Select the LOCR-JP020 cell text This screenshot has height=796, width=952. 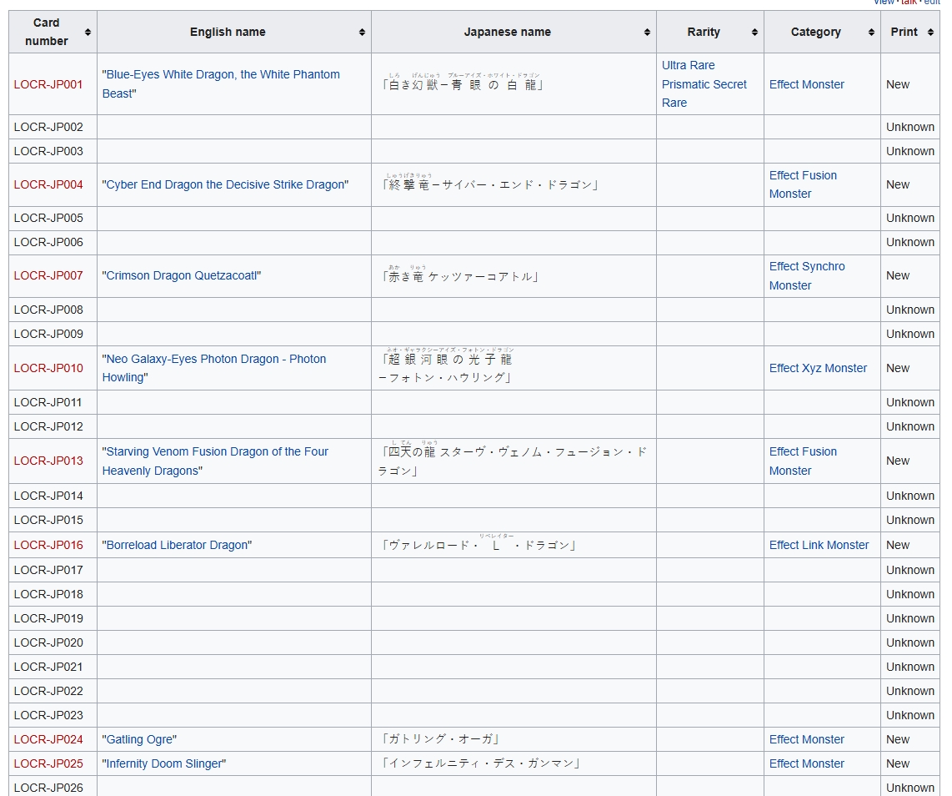coord(48,642)
